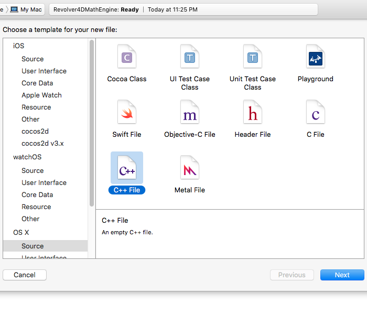Viewport: 367px width, 315px height.
Task: Choose the C File template icon
Action: tap(315, 112)
